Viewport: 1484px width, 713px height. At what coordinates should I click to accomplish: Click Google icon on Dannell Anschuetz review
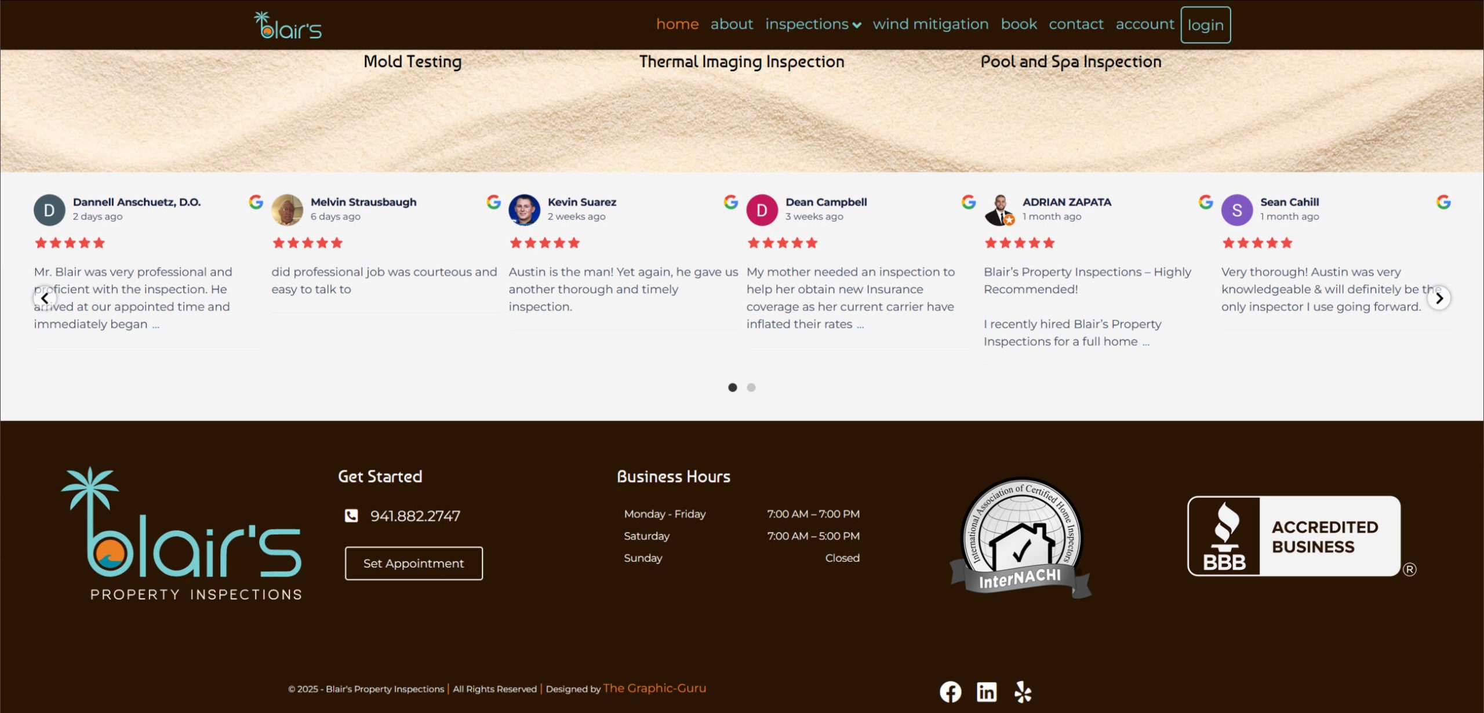[x=256, y=202]
